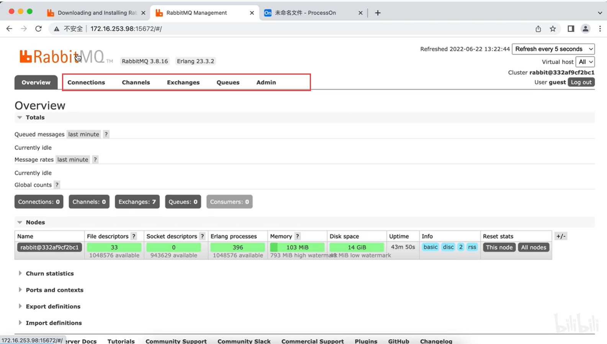Open a new browser tab
Viewport: 607px width, 344px height.
point(378,13)
